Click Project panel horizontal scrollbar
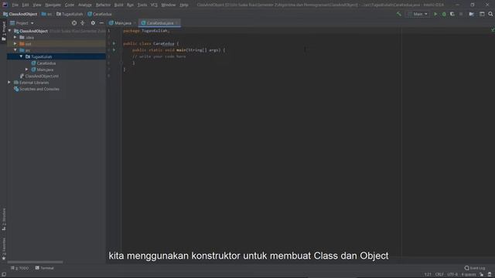 coord(35,262)
